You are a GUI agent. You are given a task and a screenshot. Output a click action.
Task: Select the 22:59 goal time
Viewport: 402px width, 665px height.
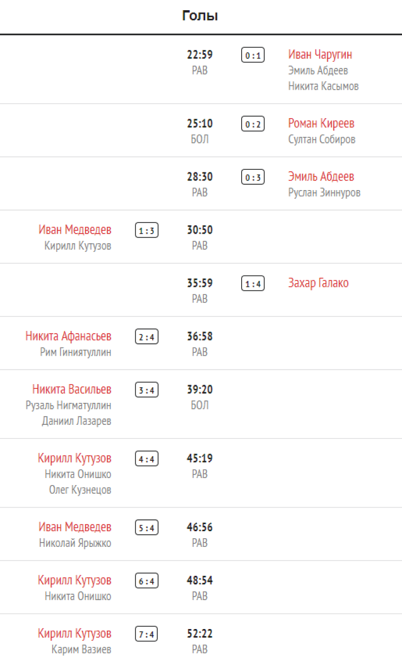200,55
